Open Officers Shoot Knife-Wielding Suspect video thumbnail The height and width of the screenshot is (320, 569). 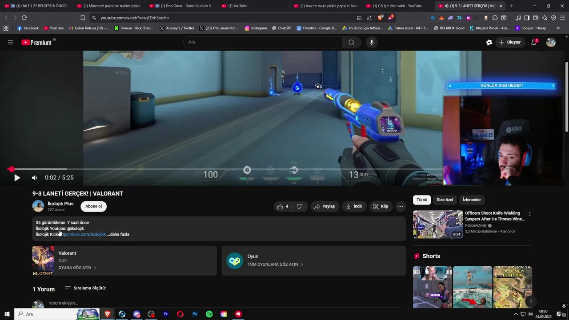[x=438, y=224]
